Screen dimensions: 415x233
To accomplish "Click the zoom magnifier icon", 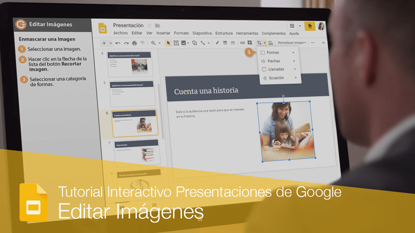I will [153, 43].
